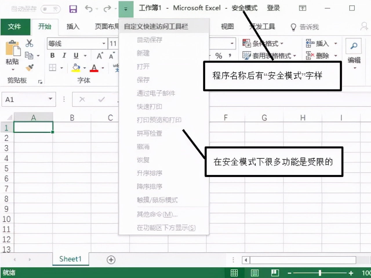
Task: Click the Borders icon
Action: click(x=52, y=68)
